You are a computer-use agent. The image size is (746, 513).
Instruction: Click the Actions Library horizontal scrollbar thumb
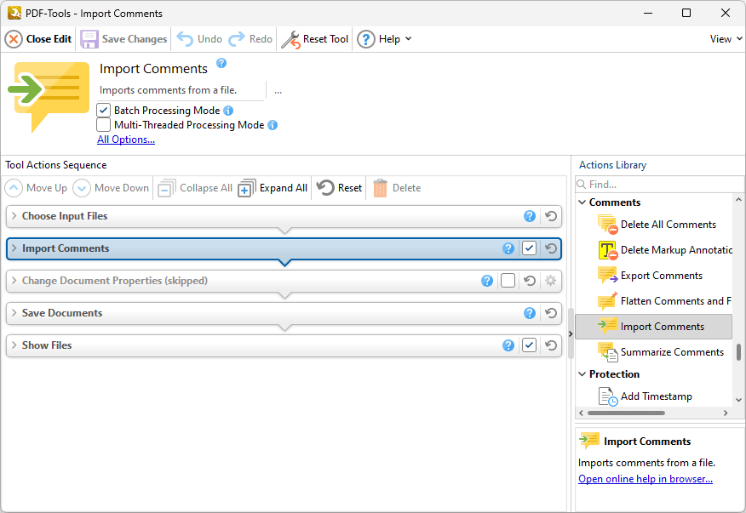click(x=626, y=413)
